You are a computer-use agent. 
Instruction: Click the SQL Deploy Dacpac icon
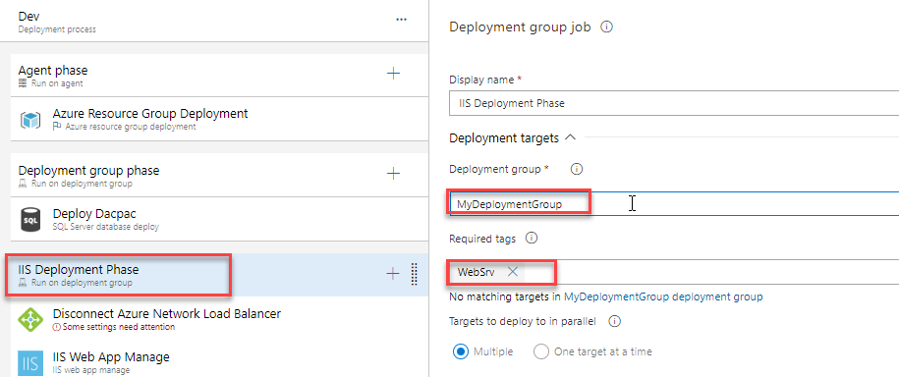pyautogui.click(x=29, y=220)
